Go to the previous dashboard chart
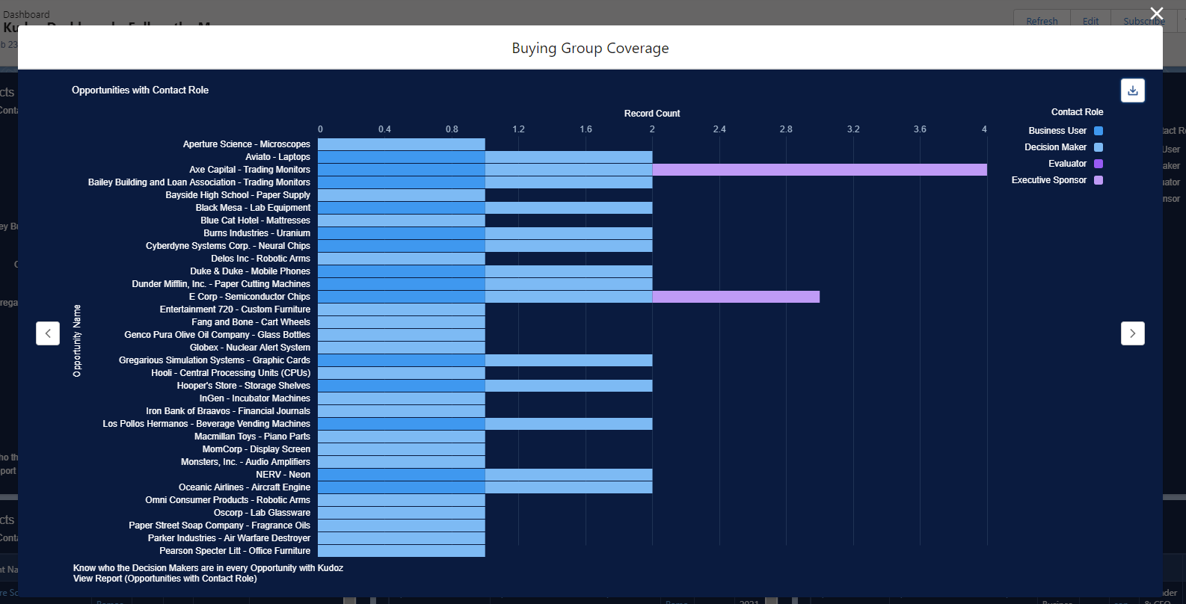 coord(48,333)
